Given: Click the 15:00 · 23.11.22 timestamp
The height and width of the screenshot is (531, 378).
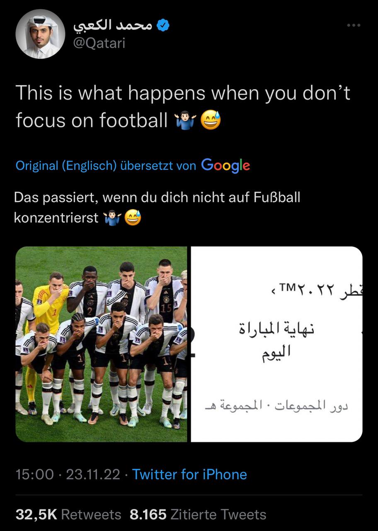Looking at the screenshot, I should point(68,474).
